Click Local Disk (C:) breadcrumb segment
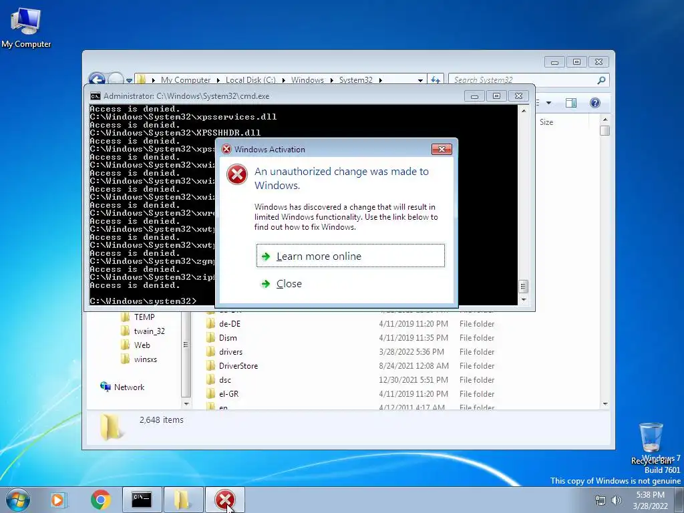684x513 pixels. tap(250, 80)
